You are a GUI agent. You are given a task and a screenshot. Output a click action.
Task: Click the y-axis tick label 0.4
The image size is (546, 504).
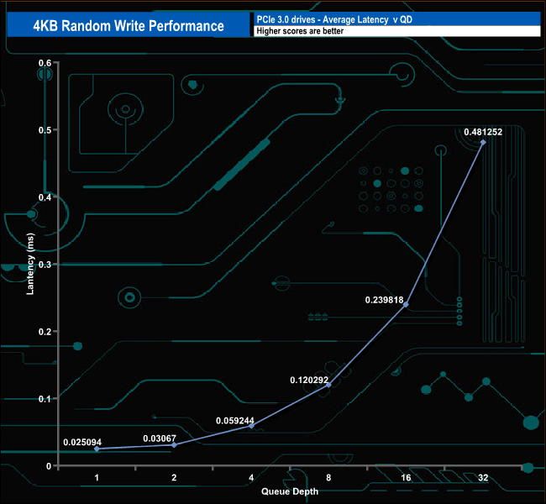(45, 197)
